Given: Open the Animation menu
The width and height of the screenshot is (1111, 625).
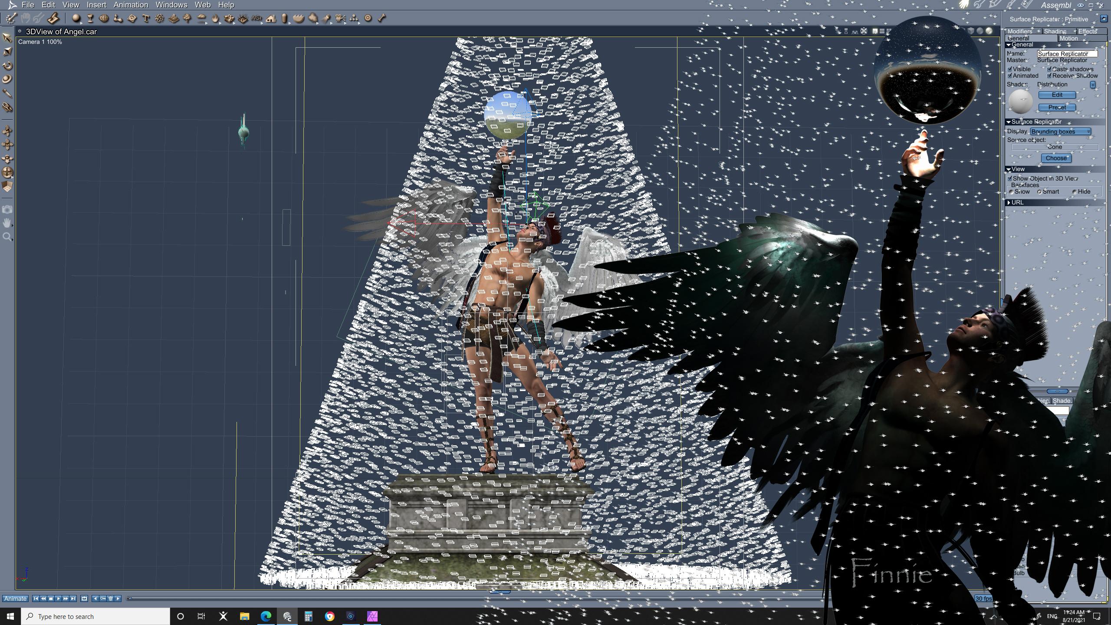Looking at the screenshot, I should (131, 5).
